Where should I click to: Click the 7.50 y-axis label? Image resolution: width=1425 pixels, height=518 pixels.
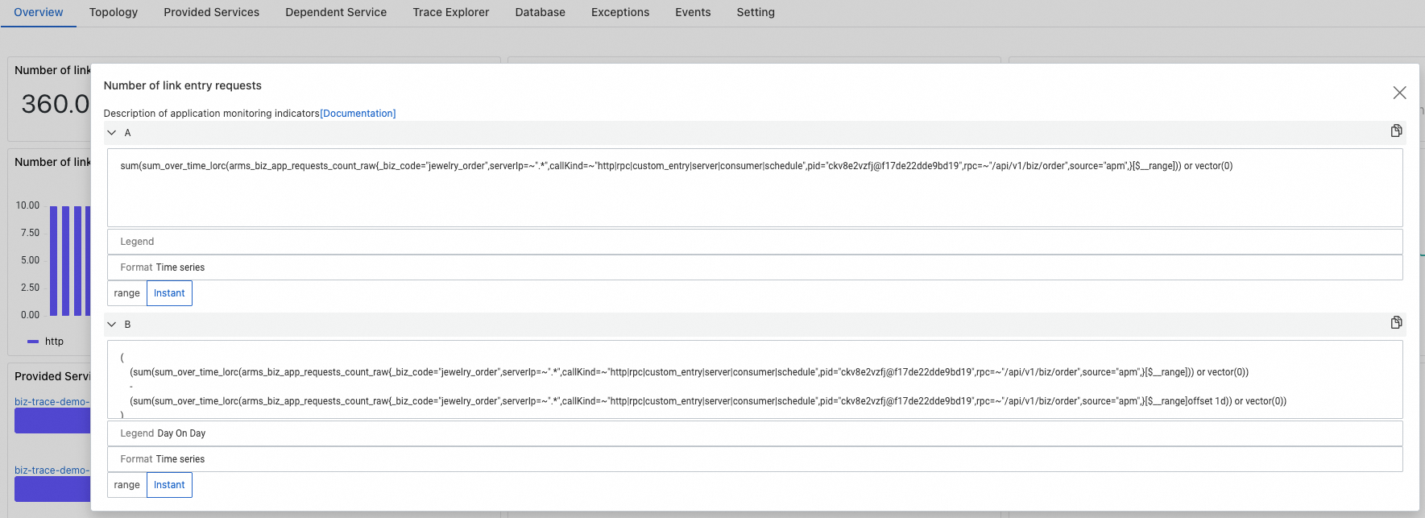point(30,233)
